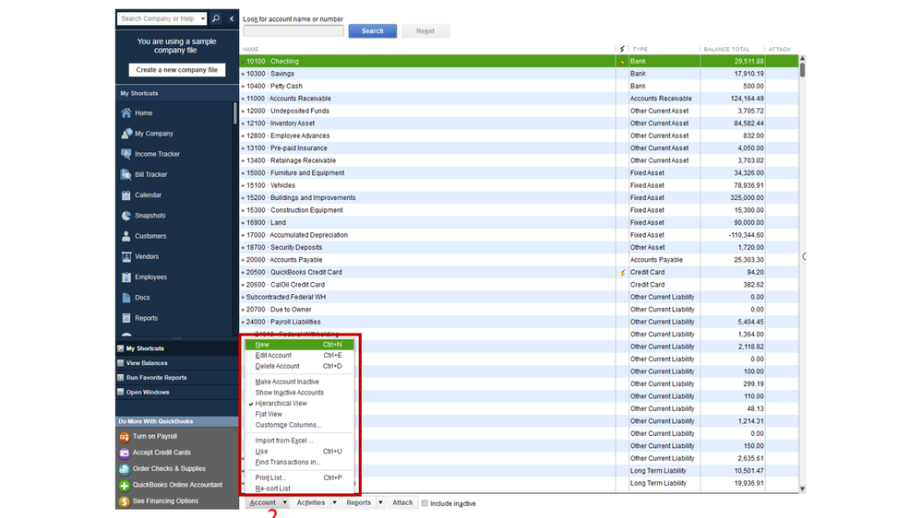Screen dimensions: 922x518
Task: Select My Shortcuts panel section
Action: point(177,348)
